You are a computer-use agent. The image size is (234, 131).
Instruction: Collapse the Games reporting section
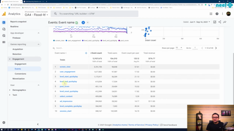point(38,44)
